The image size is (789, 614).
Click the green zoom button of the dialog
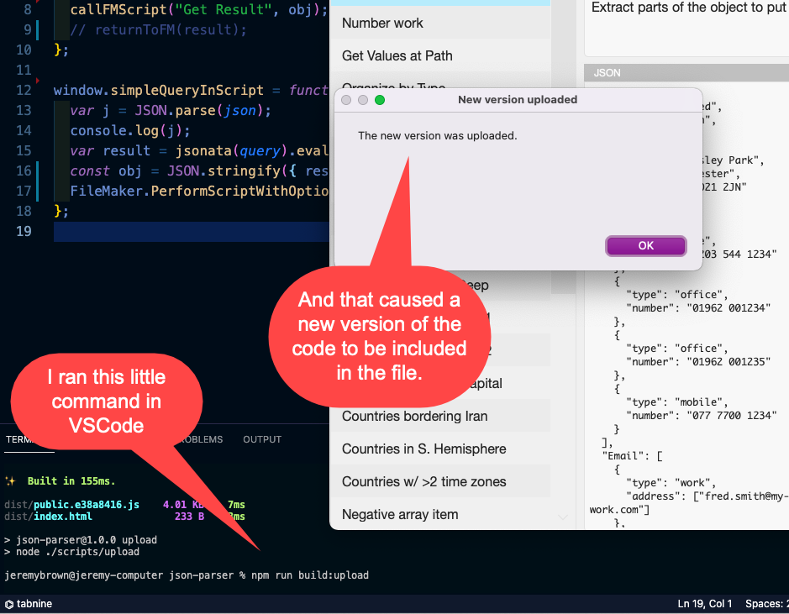pyautogui.click(x=380, y=100)
